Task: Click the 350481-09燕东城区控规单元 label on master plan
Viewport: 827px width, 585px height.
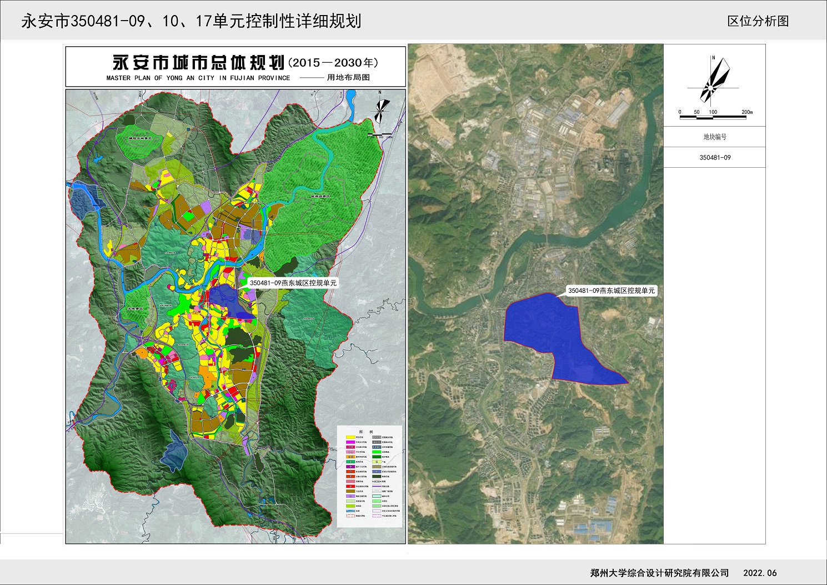Action: (293, 283)
